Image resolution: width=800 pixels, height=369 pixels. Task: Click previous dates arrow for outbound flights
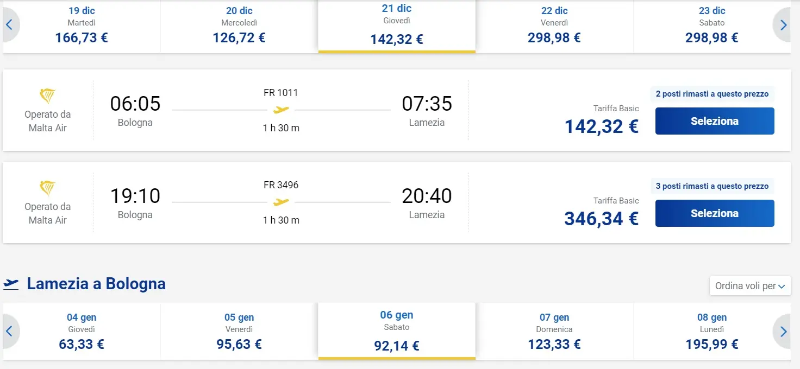click(x=9, y=25)
